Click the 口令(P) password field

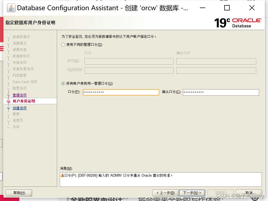[121, 92]
